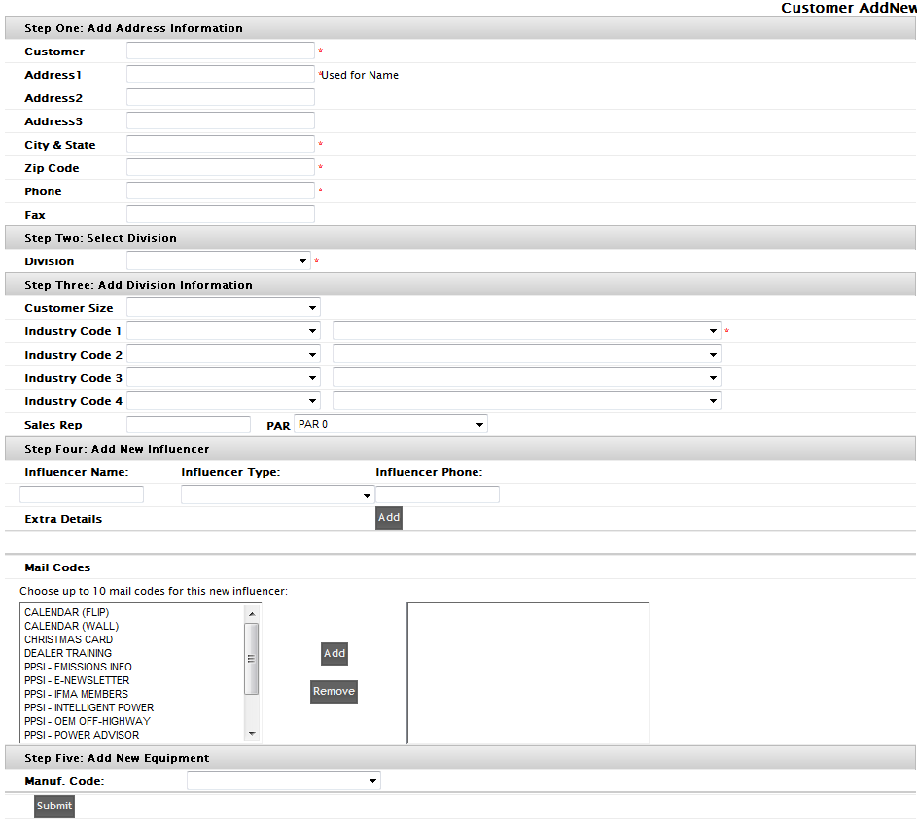917x825 pixels.
Task: Select PPSI - E-NEWSLETTER mail code
Action: pyautogui.click(x=77, y=681)
